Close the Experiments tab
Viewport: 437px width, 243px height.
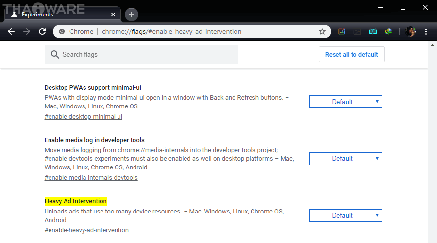point(114,15)
